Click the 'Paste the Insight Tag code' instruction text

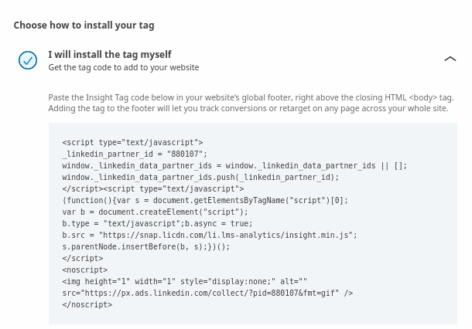coord(251,103)
